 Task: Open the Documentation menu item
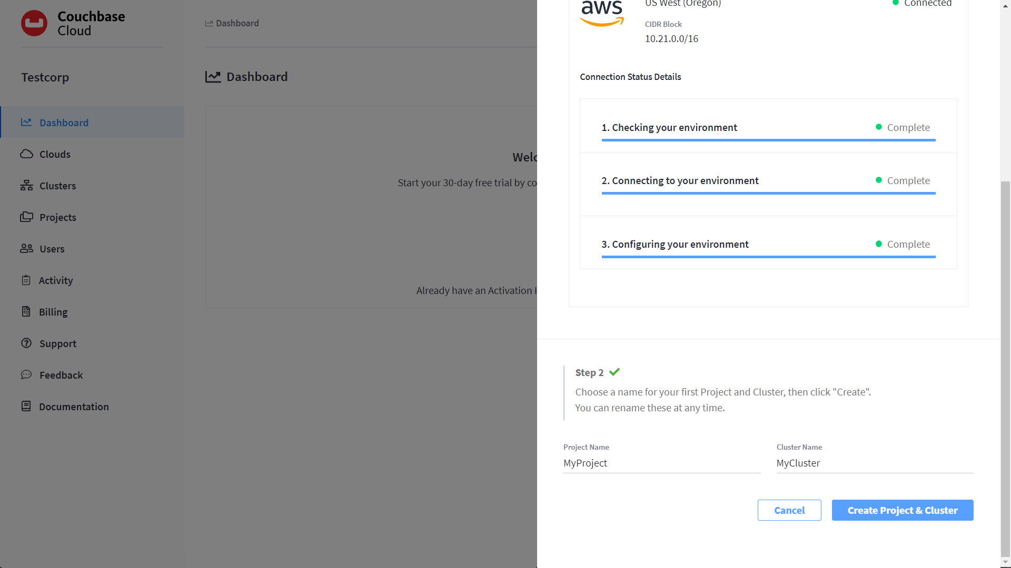tap(73, 407)
